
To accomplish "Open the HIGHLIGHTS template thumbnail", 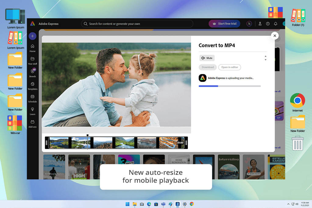I will (79, 167).
